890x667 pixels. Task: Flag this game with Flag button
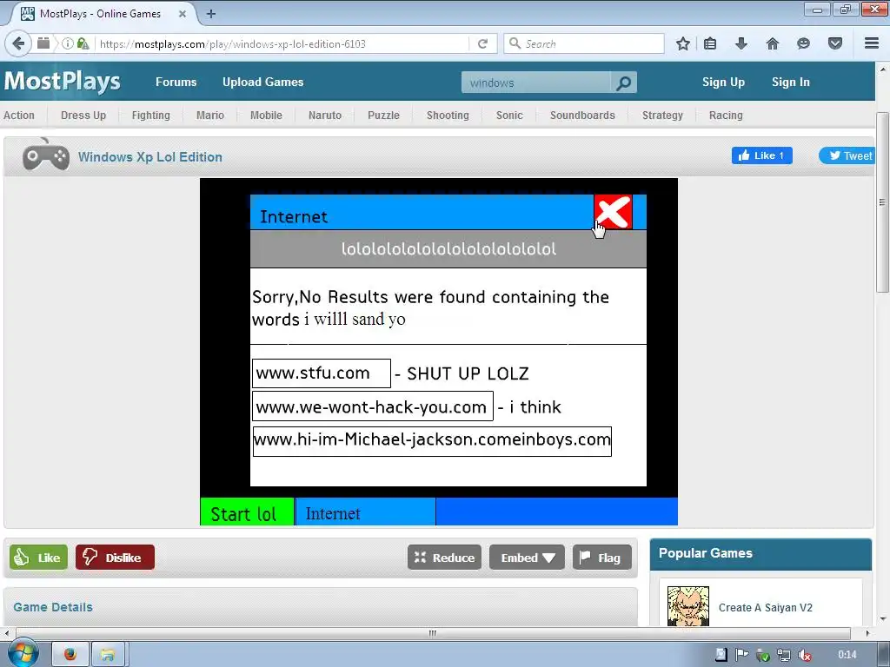[x=601, y=558]
